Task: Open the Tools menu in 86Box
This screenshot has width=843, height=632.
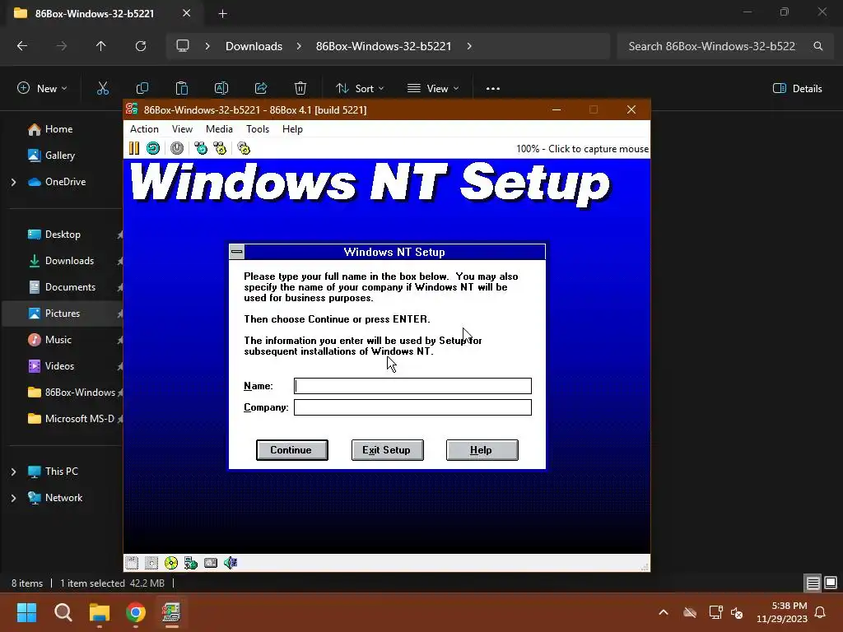Action: [x=258, y=129]
